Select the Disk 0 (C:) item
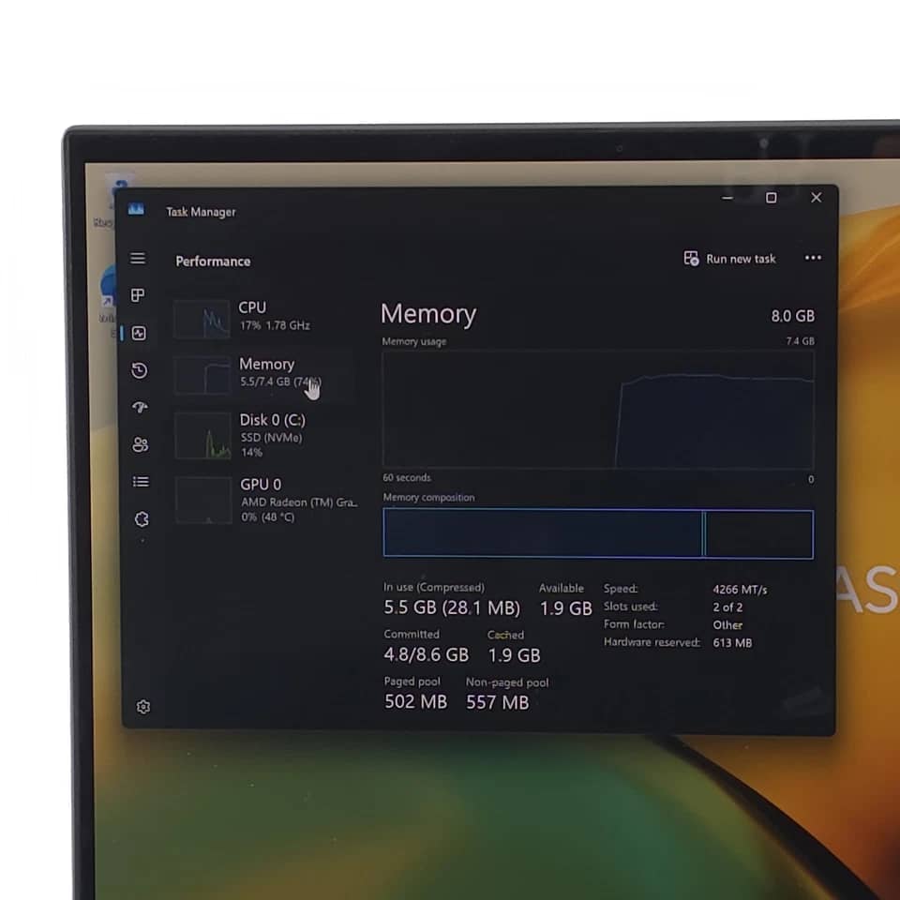This screenshot has height=900, width=900. click(x=264, y=435)
